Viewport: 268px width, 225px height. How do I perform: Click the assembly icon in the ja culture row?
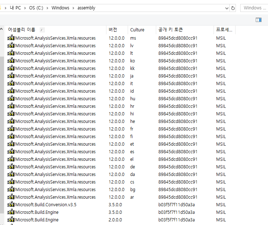tap(11, 76)
